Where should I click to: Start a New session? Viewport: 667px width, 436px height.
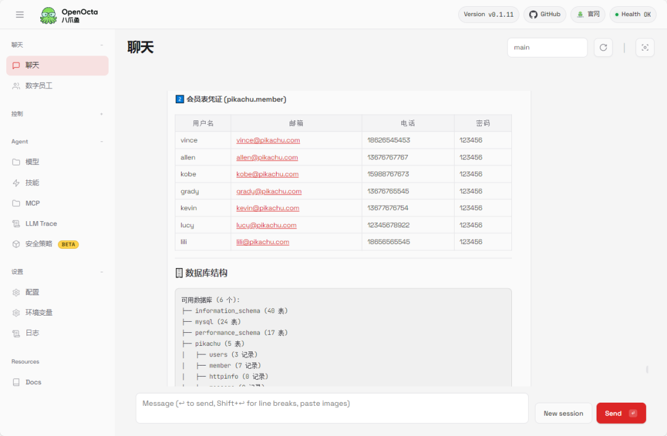pos(563,413)
